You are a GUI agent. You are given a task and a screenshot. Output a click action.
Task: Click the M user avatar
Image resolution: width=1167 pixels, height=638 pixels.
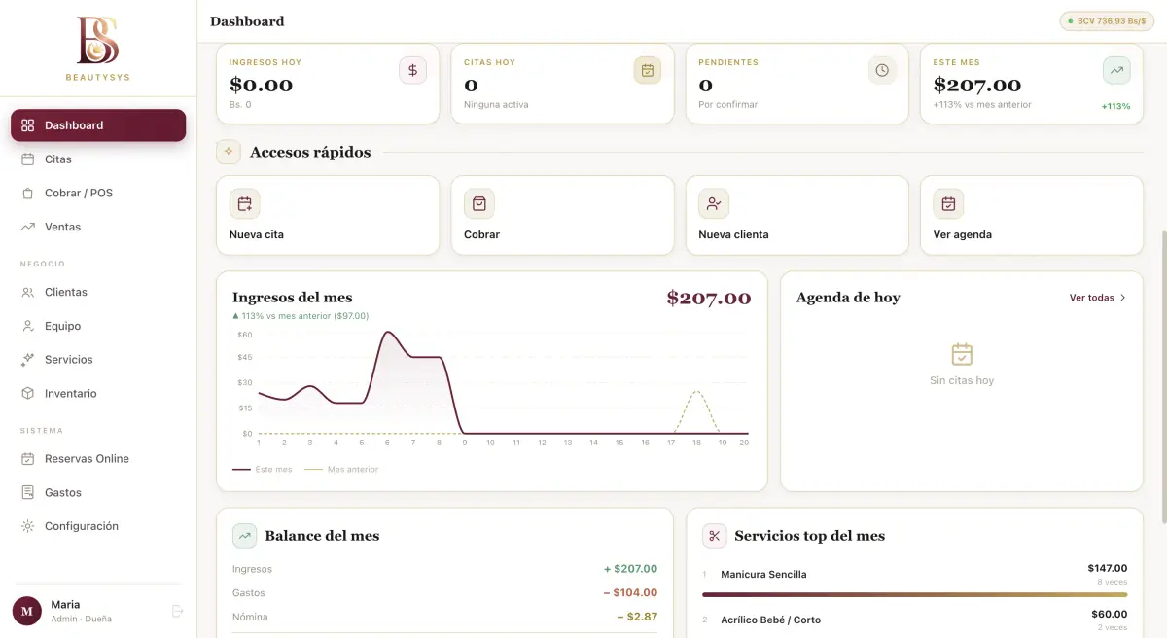coord(27,611)
